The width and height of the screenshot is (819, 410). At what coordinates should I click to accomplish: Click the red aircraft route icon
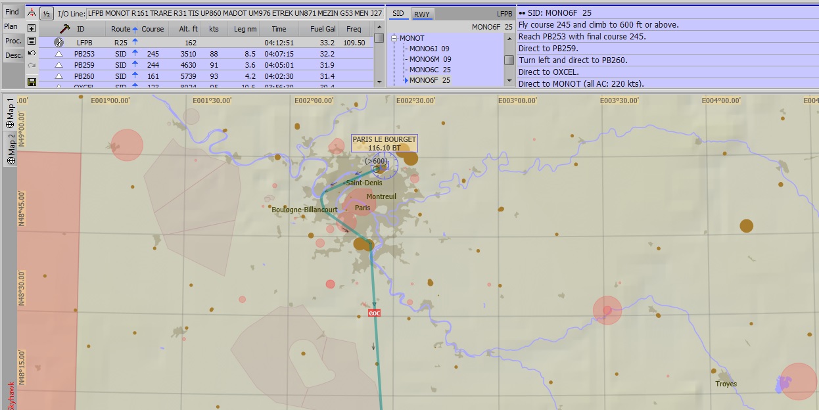31,13
